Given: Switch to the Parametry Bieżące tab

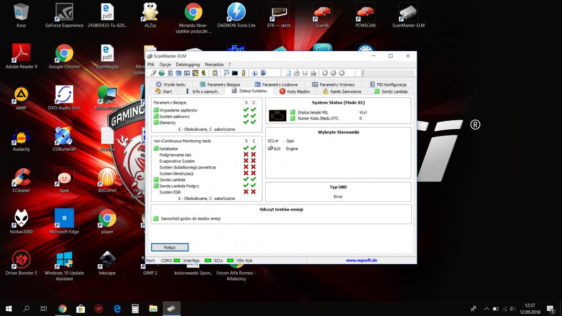Looking at the screenshot, I should 220,85.
